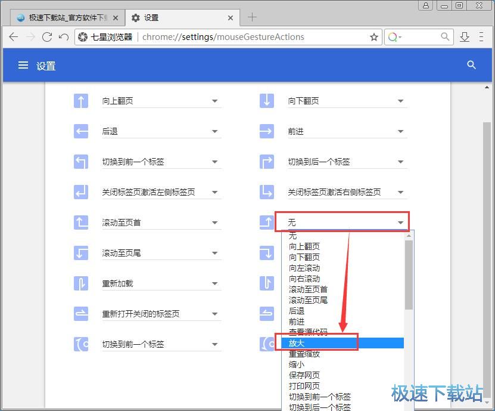Open the browser three-dot main menu
The height and width of the screenshot is (411, 495).
coord(481,36)
